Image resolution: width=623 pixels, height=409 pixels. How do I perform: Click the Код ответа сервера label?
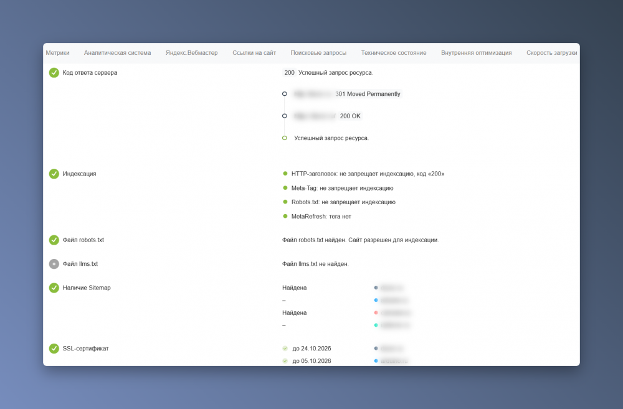[90, 73]
